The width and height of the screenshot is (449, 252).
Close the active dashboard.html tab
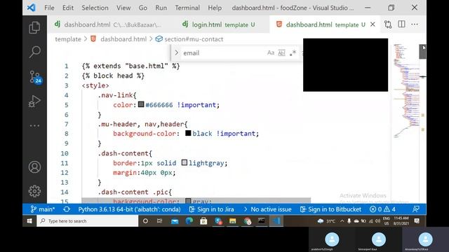[x=373, y=24]
